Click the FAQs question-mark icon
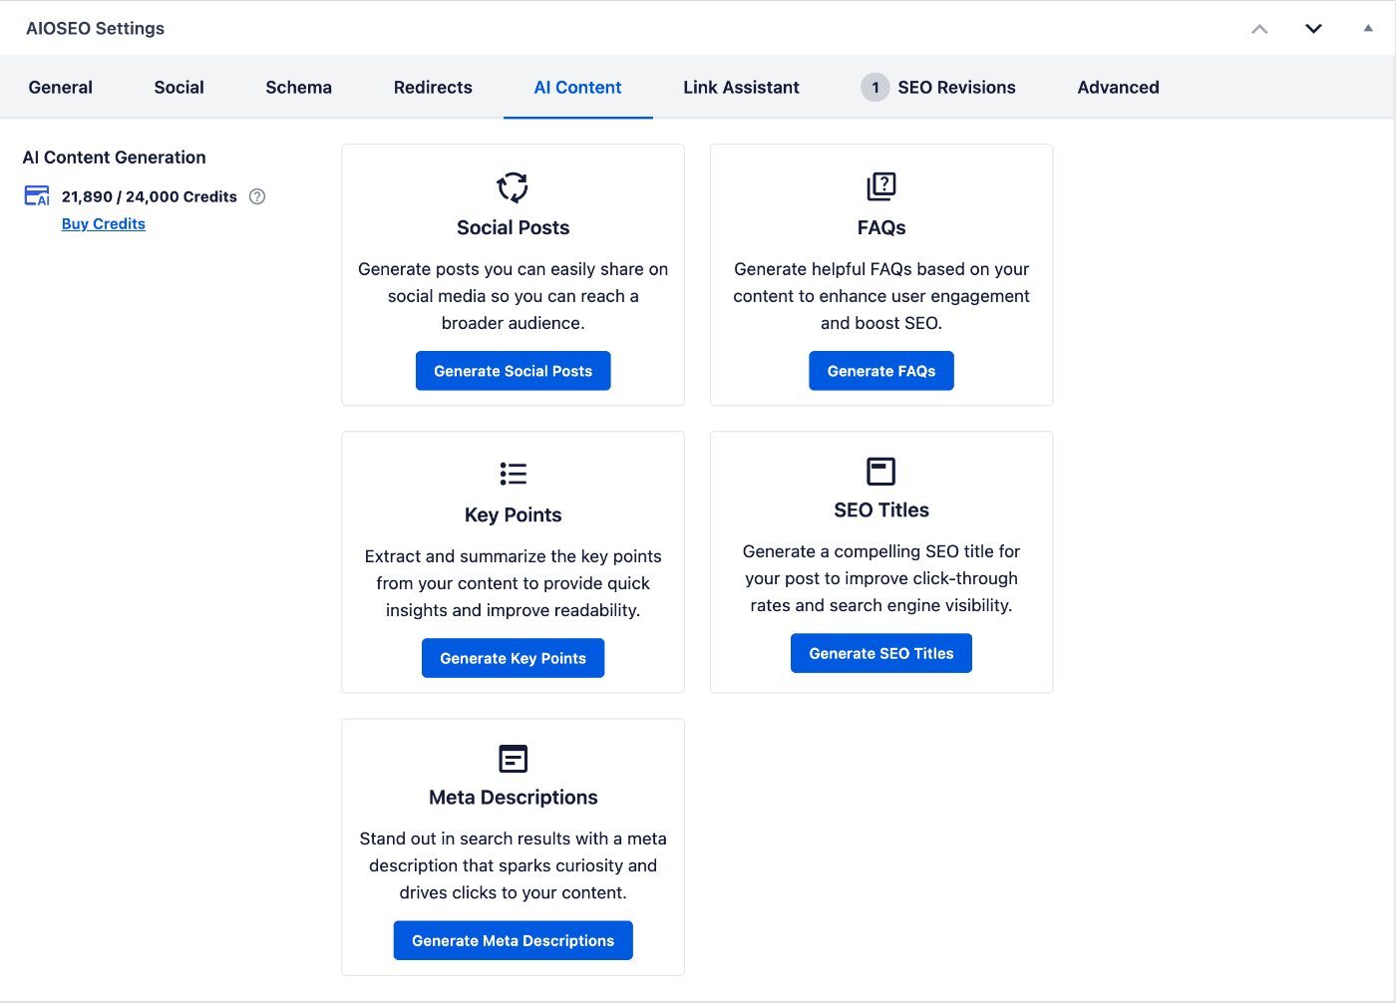Viewport: 1396px width, 1003px height. tap(881, 186)
